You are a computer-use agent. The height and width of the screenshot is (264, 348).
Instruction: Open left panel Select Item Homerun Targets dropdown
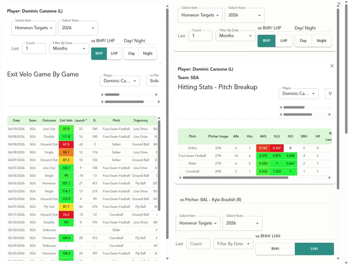(34, 28)
